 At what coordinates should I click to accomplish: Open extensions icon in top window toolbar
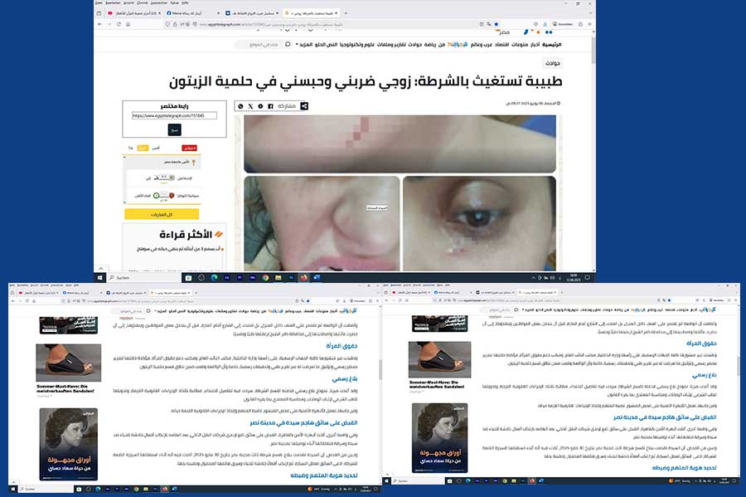click(x=580, y=24)
